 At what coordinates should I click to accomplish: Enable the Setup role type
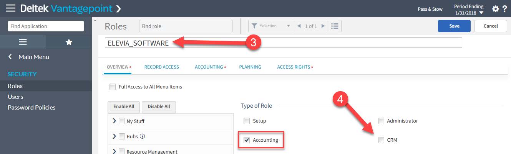click(247, 121)
